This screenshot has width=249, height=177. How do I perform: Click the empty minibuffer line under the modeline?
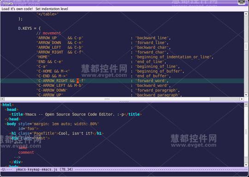click(x=125, y=174)
